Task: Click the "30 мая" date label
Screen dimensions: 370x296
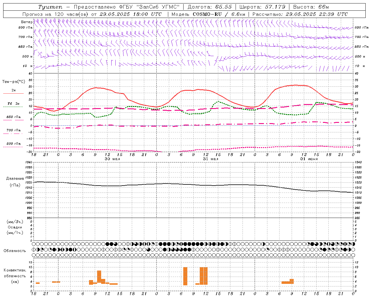Action: click(x=112, y=159)
